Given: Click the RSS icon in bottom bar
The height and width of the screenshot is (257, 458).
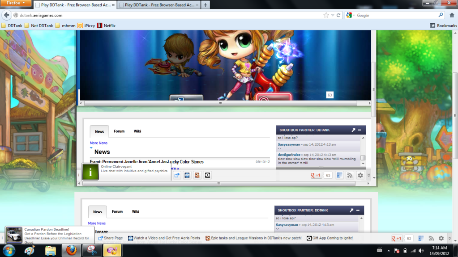Looking at the screenshot, I should tap(431, 238).
